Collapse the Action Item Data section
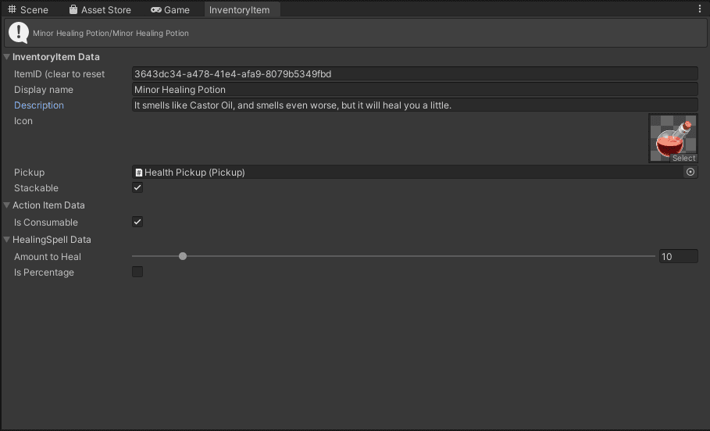This screenshot has width=710, height=431. pos(7,205)
